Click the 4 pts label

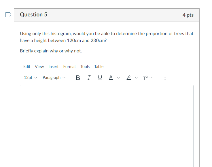(x=188, y=15)
